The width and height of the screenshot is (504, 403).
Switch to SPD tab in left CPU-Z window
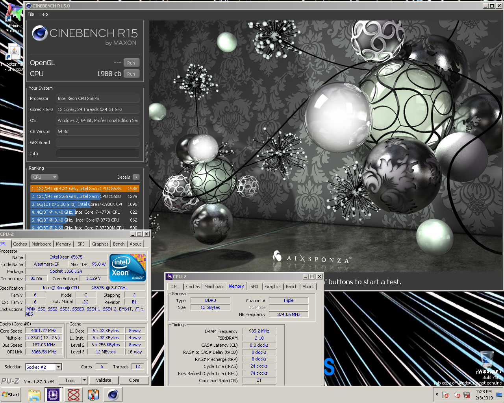[82, 244]
